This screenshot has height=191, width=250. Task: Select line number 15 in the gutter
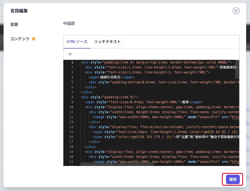tap(72, 132)
